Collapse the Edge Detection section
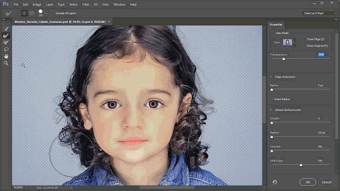This screenshot has width=340, height=191. (x=271, y=77)
